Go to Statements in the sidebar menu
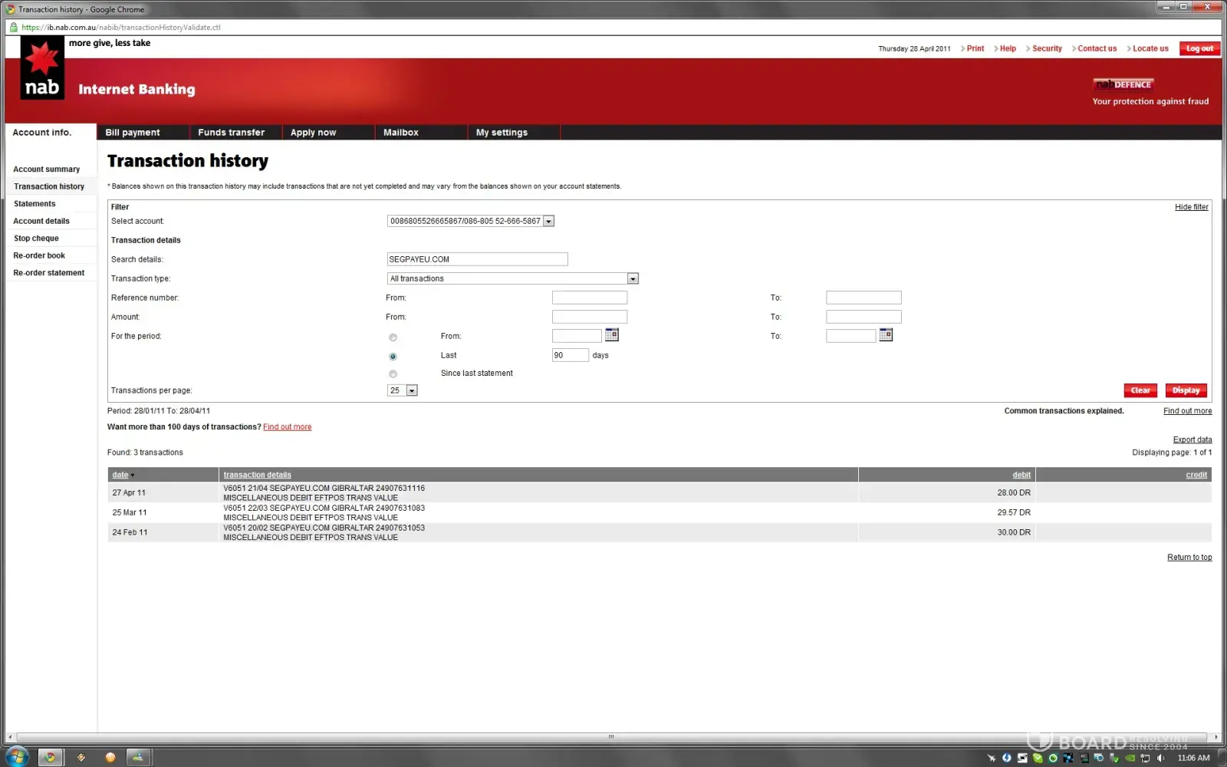The width and height of the screenshot is (1227, 767). tap(35, 204)
